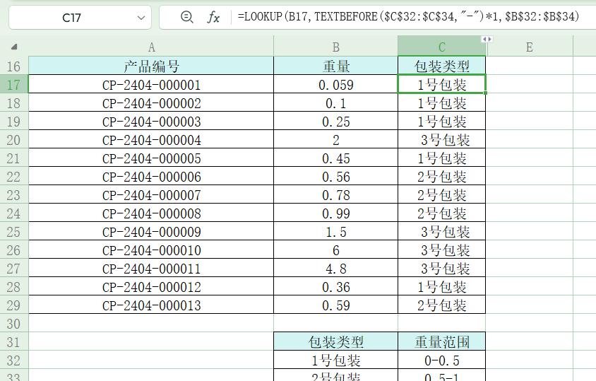This screenshot has height=381, width=596.
Task: Click weight cell 1.5
Action: pyautogui.click(x=335, y=231)
